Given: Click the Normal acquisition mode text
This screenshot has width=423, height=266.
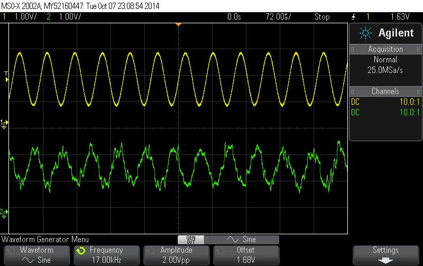Looking at the screenshot, I should tap(385, 59).
